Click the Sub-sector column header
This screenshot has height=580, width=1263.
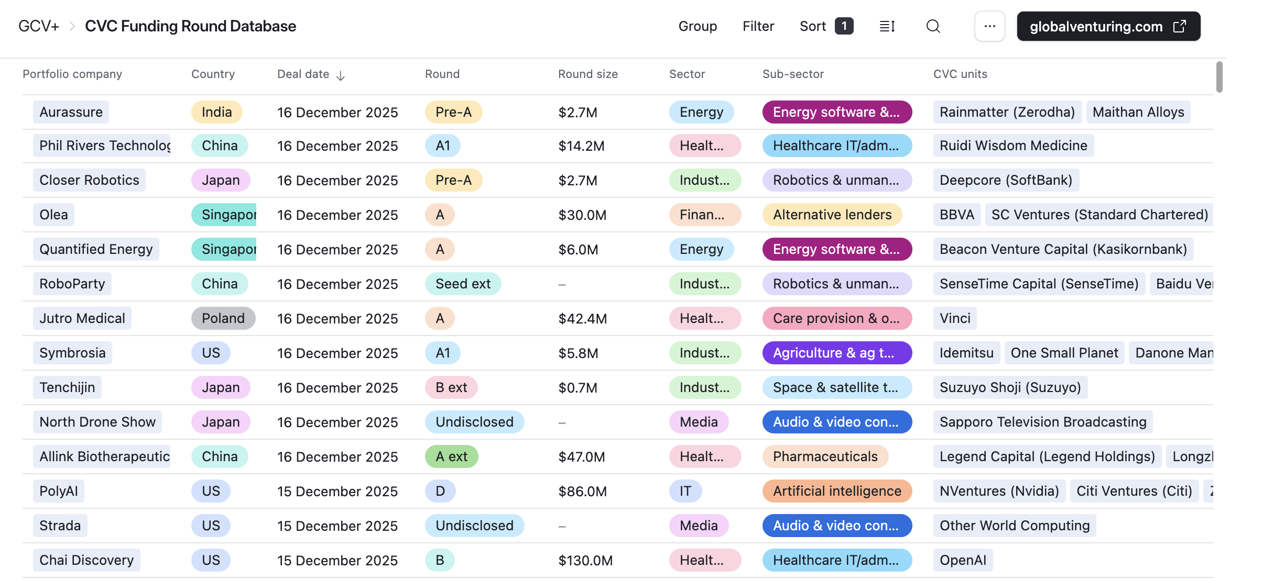coord(792,74)
